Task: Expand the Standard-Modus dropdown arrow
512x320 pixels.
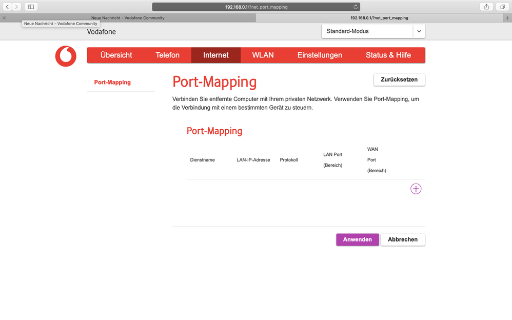Action: coord(419,31)
